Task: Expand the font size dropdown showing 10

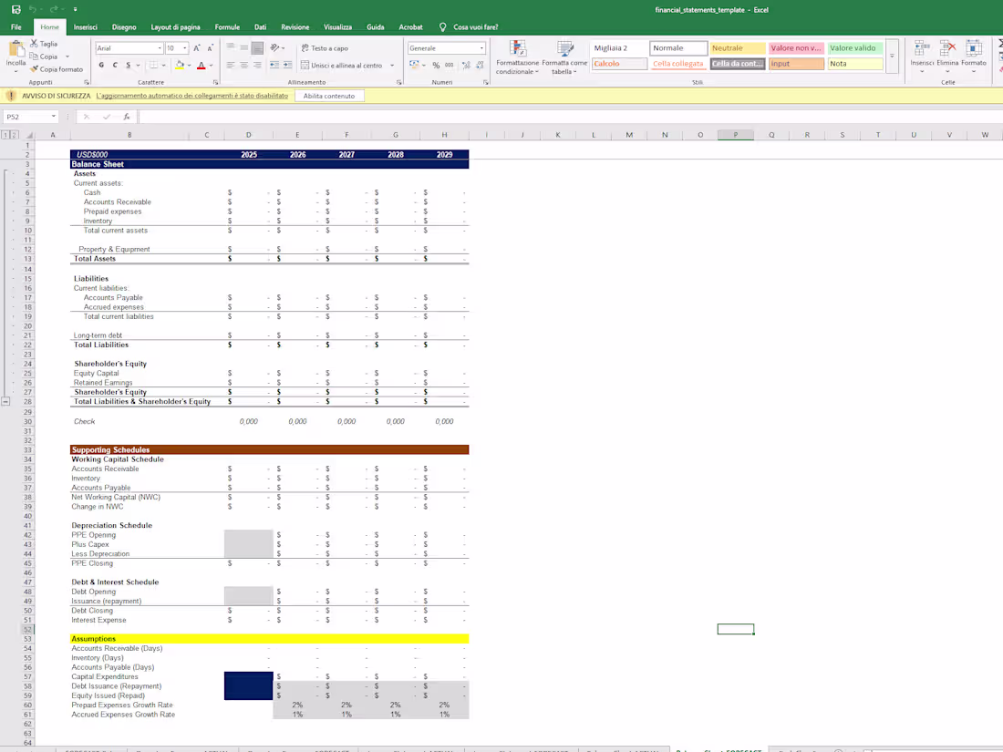Action: 184,47
